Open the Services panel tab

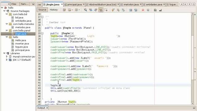point(25,4)
